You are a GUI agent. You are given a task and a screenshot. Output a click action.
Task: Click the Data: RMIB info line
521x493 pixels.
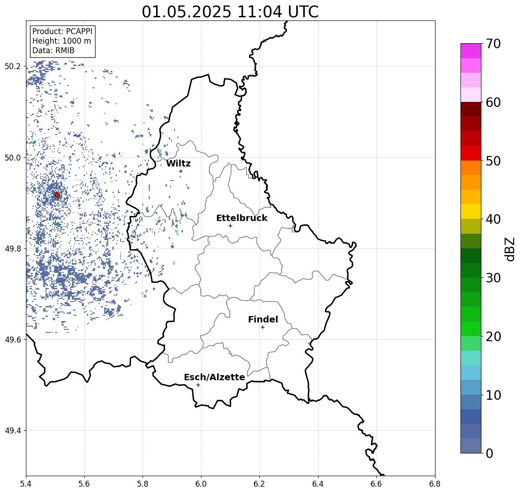coord(53,50)
